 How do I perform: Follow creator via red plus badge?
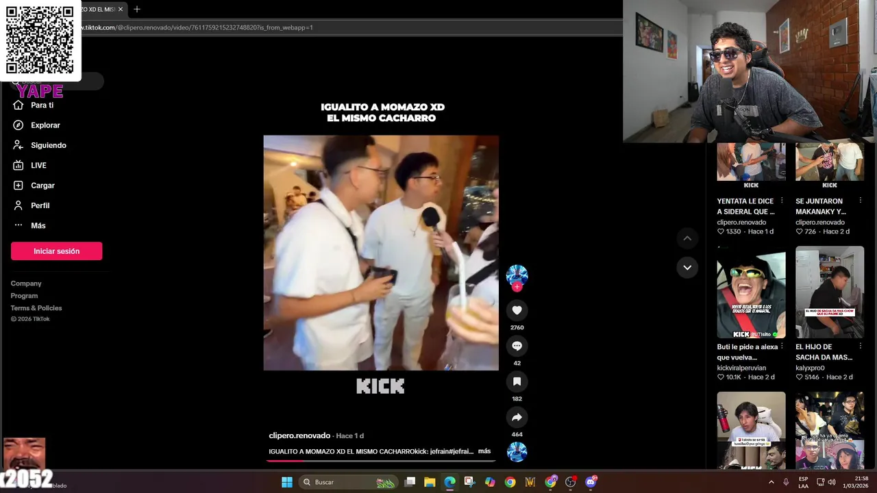[517, 287]
